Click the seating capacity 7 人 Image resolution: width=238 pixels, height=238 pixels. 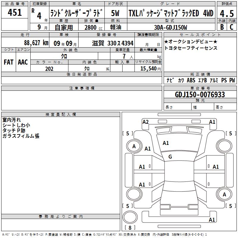tap(128, 57)
